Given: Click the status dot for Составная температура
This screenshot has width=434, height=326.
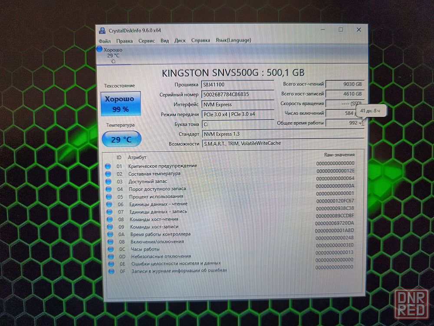Looking at the screenshot, I should pyautogui.click(x=108, y=174).
